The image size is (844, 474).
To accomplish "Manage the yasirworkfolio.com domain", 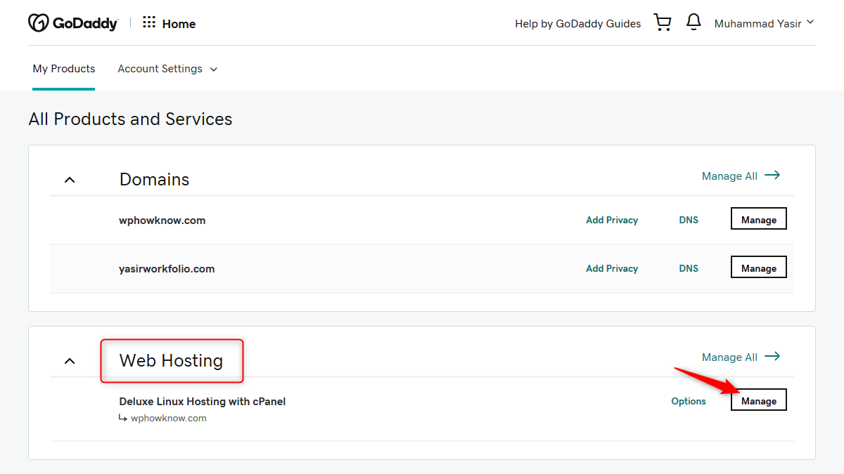I will point(759,268).
